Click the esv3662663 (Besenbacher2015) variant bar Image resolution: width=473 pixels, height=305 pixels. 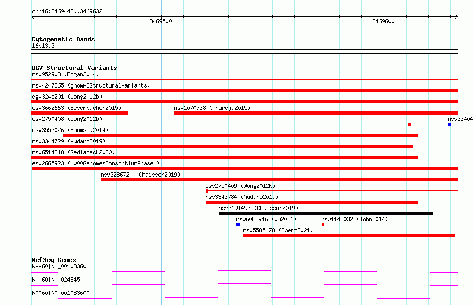pos(80,113)
